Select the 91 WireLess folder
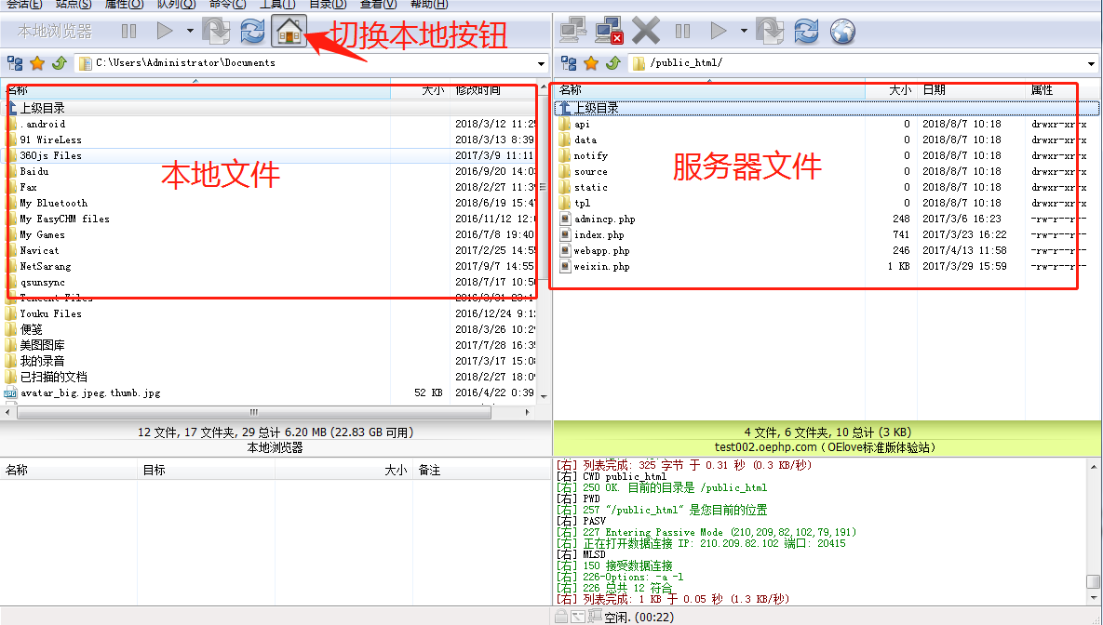The width and height of the screenshot is (1103, 625). [50, 140]
